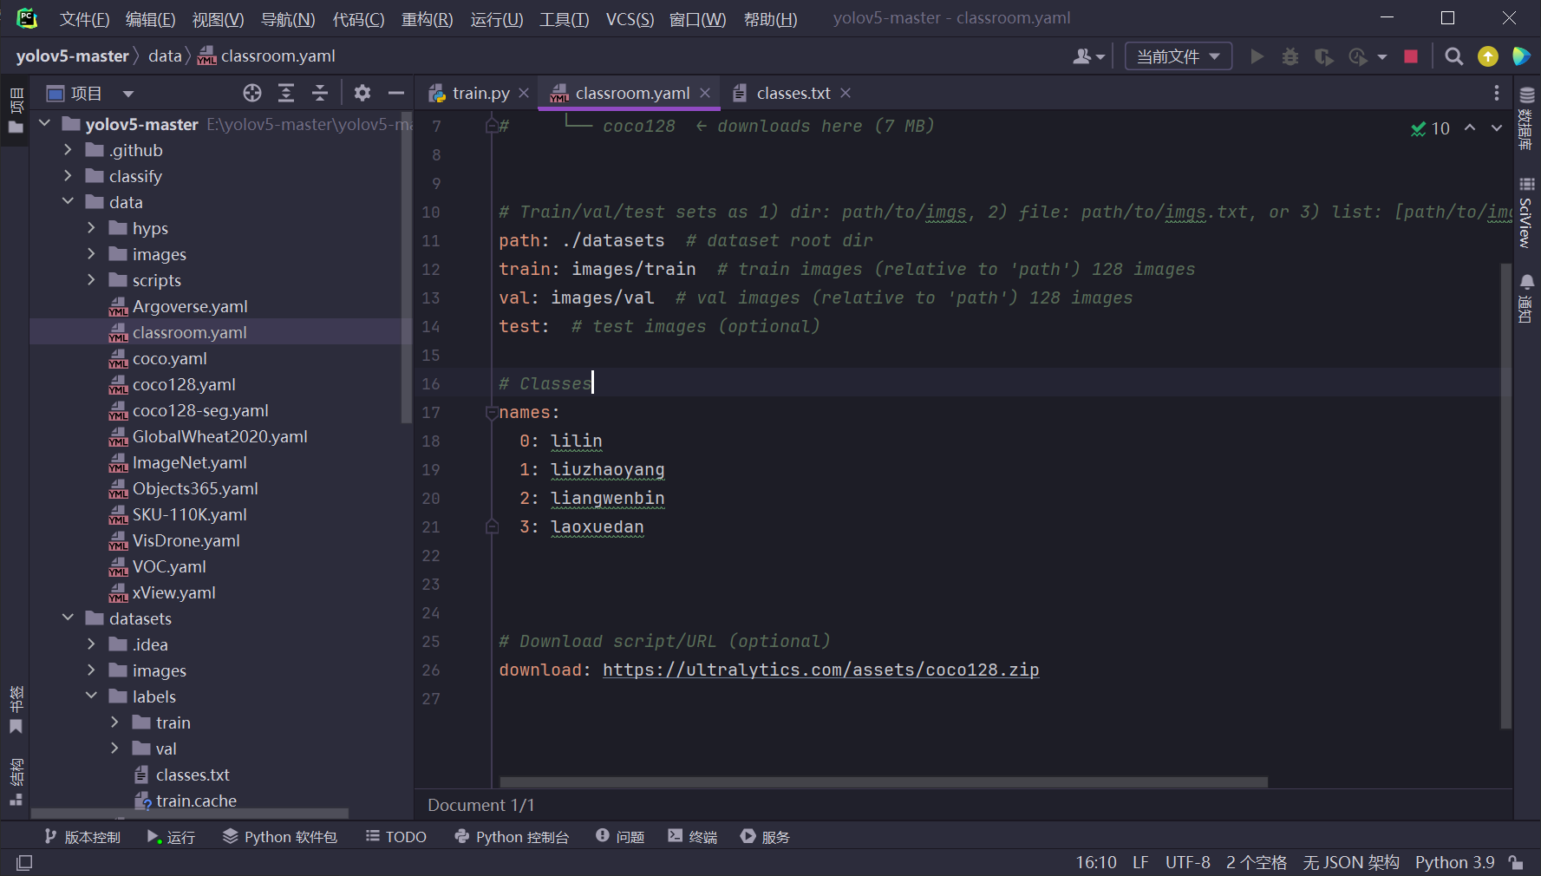Click the coco128.zip download URL
The image size is (1541, 876).
(820, 670)
